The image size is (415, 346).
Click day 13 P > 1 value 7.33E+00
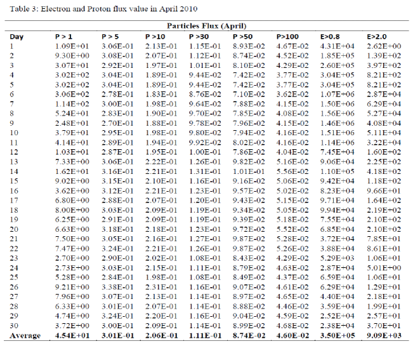(72, 162)
